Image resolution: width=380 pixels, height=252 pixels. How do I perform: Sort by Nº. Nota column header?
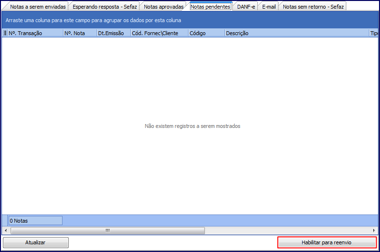click(x=80, y=33)
